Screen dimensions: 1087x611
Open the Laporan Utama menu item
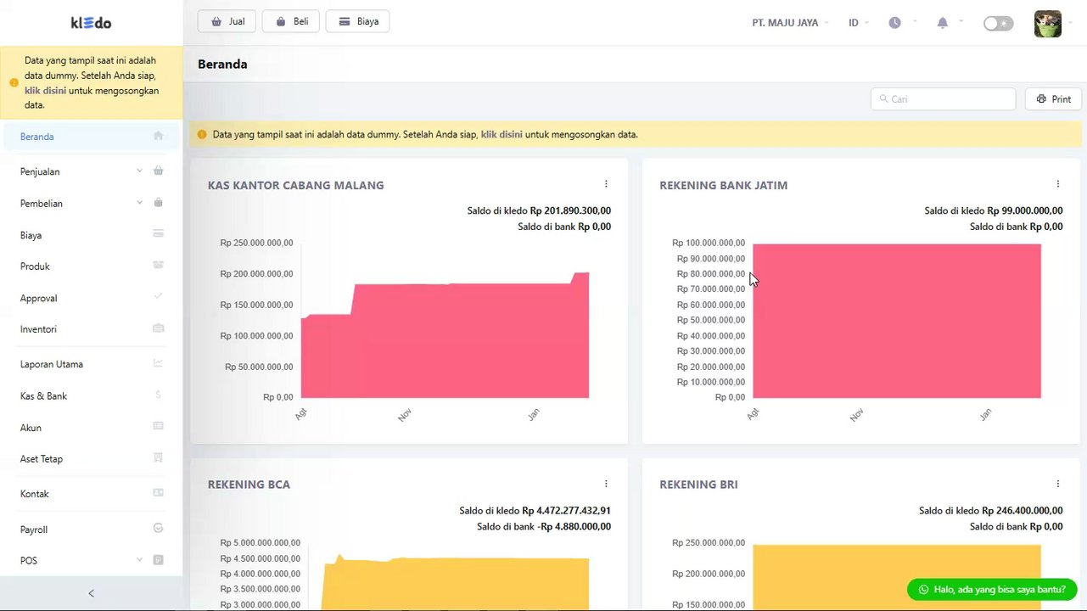pos(92,364)
